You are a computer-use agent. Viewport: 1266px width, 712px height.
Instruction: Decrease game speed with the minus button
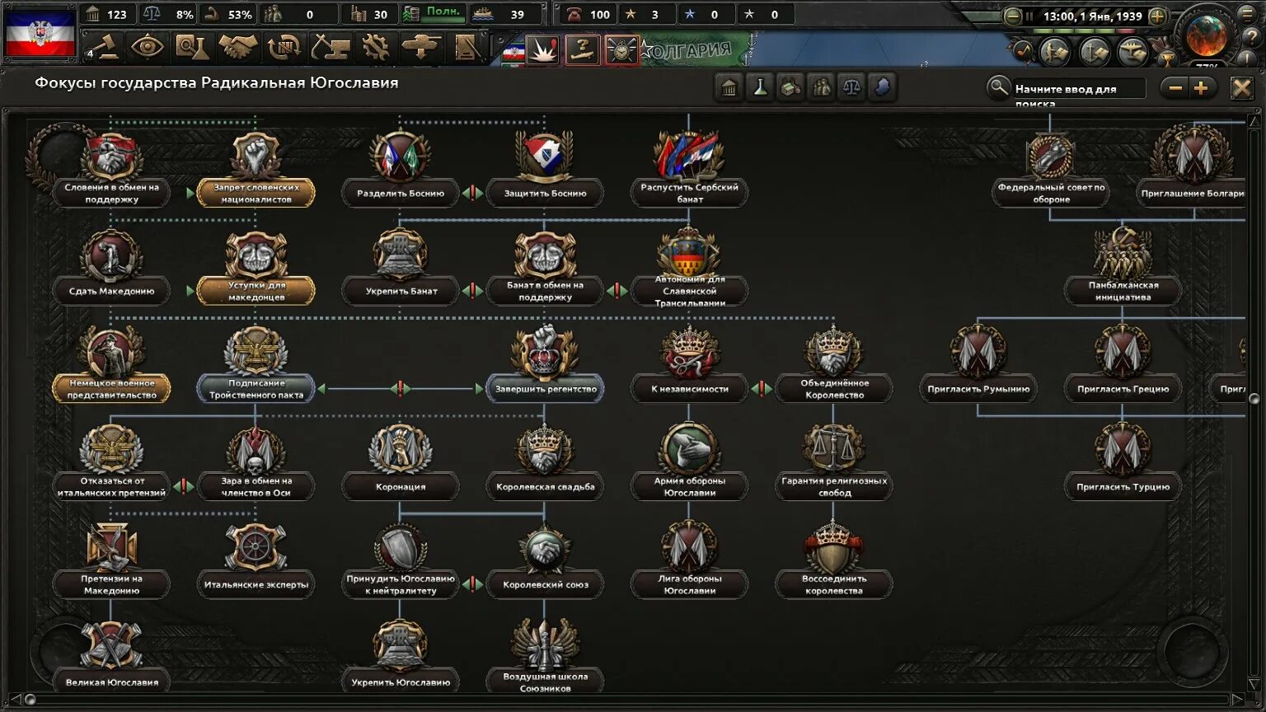point(1013,16)
